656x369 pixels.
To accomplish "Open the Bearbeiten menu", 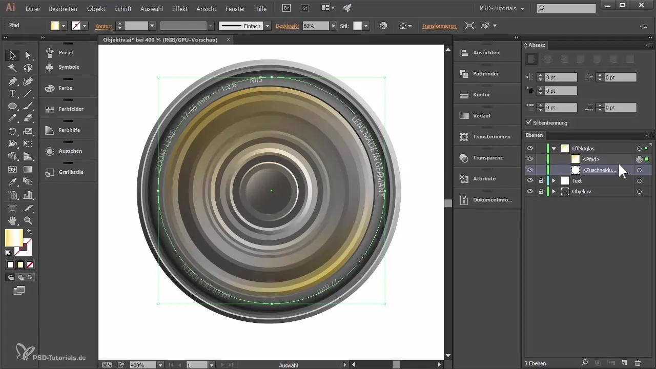I will click(x=63, y=9).
